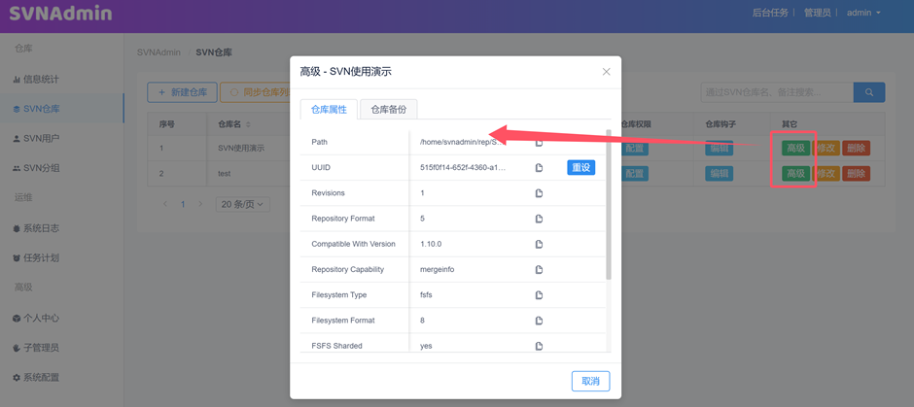Copy the Repository Format value icon

pos(540,219)
